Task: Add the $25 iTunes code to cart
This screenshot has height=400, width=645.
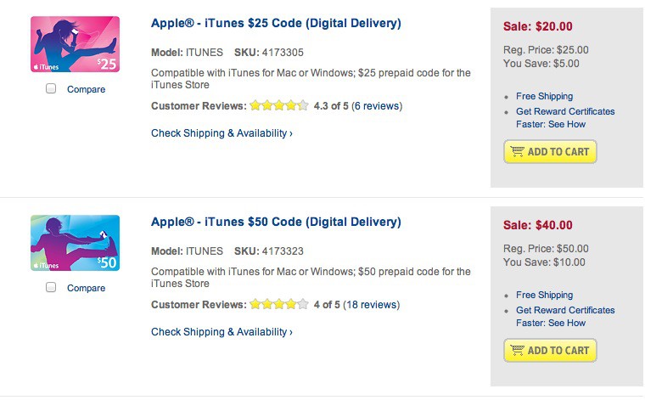Action: click(x=550, y=152)
